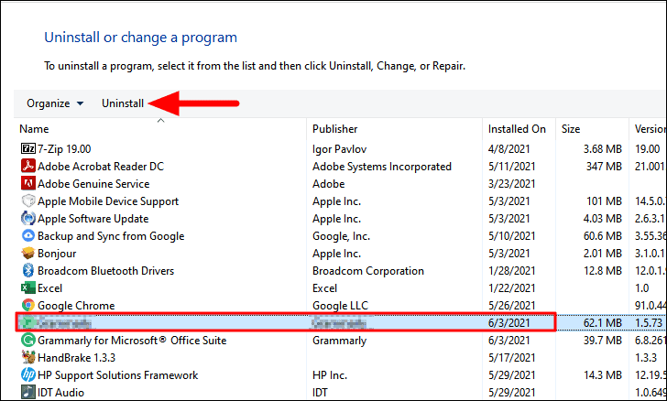This screenshot has height=401, width=667.
Task: Click the HP Support Solutions Framework icon
Action: [28, 375]
